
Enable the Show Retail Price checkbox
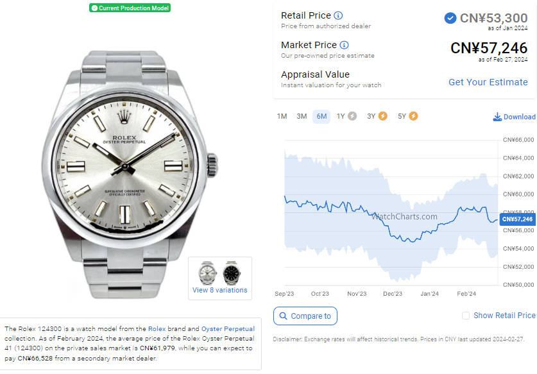[x=465, y=316]
